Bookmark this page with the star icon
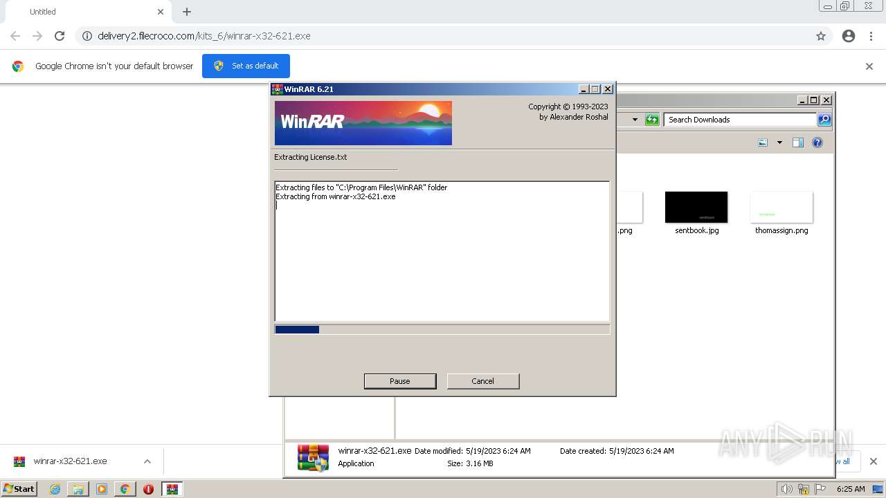This screenshot has height=498, width=886. pos(821,36)
